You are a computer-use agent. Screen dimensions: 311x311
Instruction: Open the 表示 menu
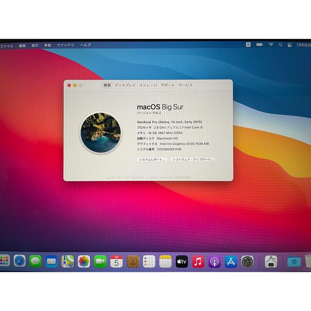coord(35,46)
